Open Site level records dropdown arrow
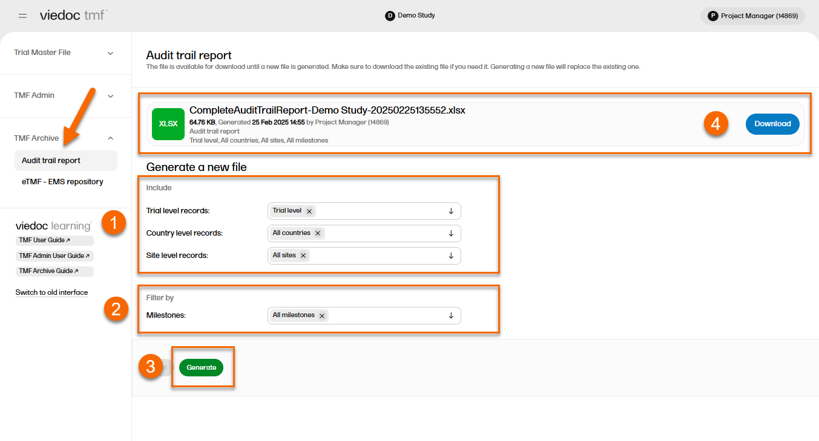The image size is (819, 441). click(x=451, y=256)
